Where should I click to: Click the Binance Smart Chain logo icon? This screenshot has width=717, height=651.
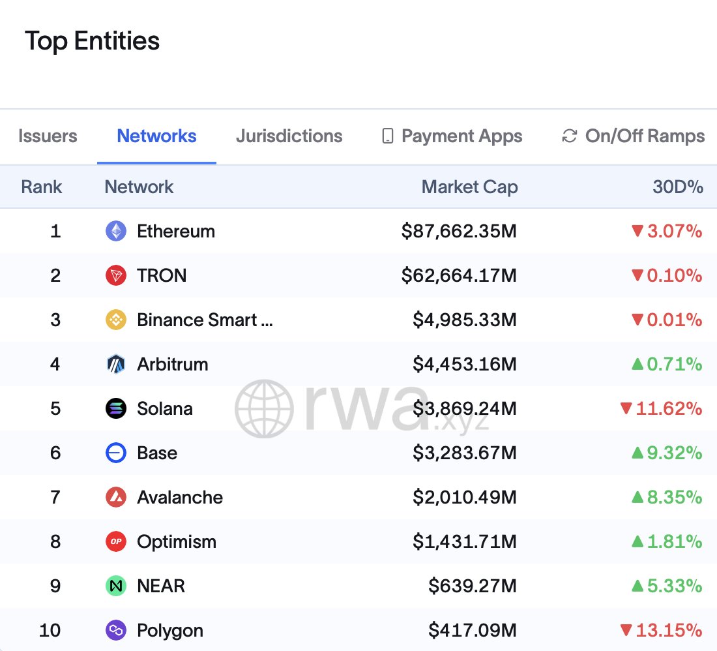pos(116,320)
